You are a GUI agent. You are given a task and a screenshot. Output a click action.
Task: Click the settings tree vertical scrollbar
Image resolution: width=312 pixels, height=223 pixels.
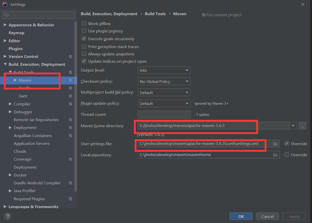76,106
